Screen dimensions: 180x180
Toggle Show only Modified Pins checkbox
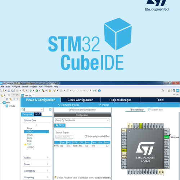(x=86, y=136)
